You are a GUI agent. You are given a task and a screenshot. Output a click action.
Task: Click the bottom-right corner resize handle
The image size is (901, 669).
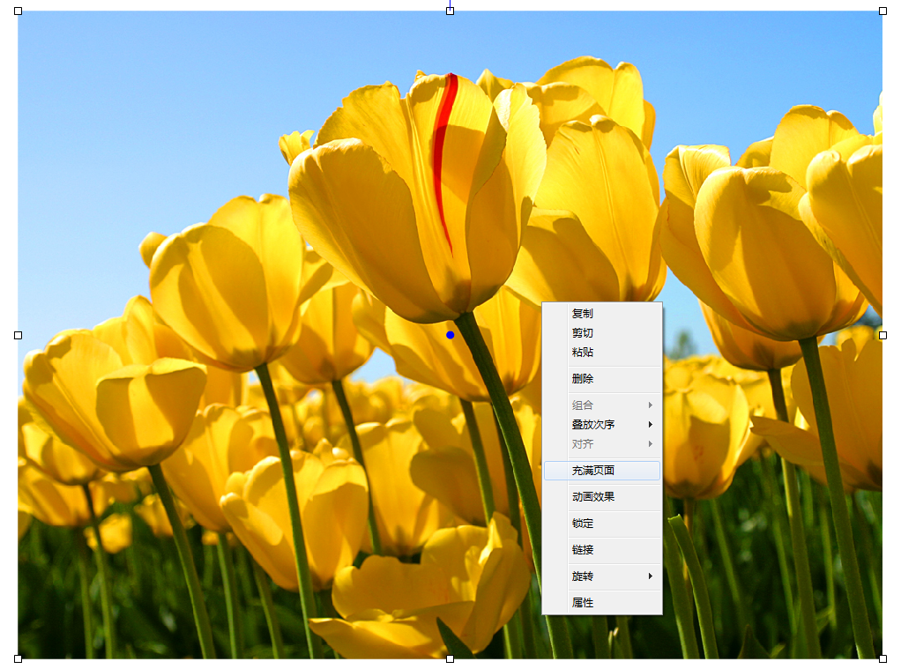[x=882, y=658]
